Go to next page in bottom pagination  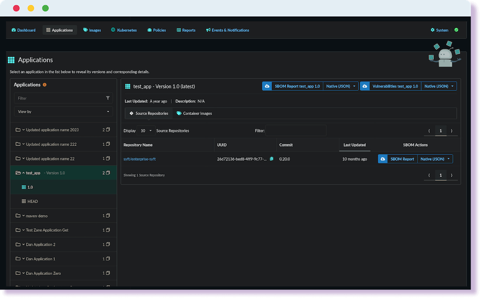(452, 176)
